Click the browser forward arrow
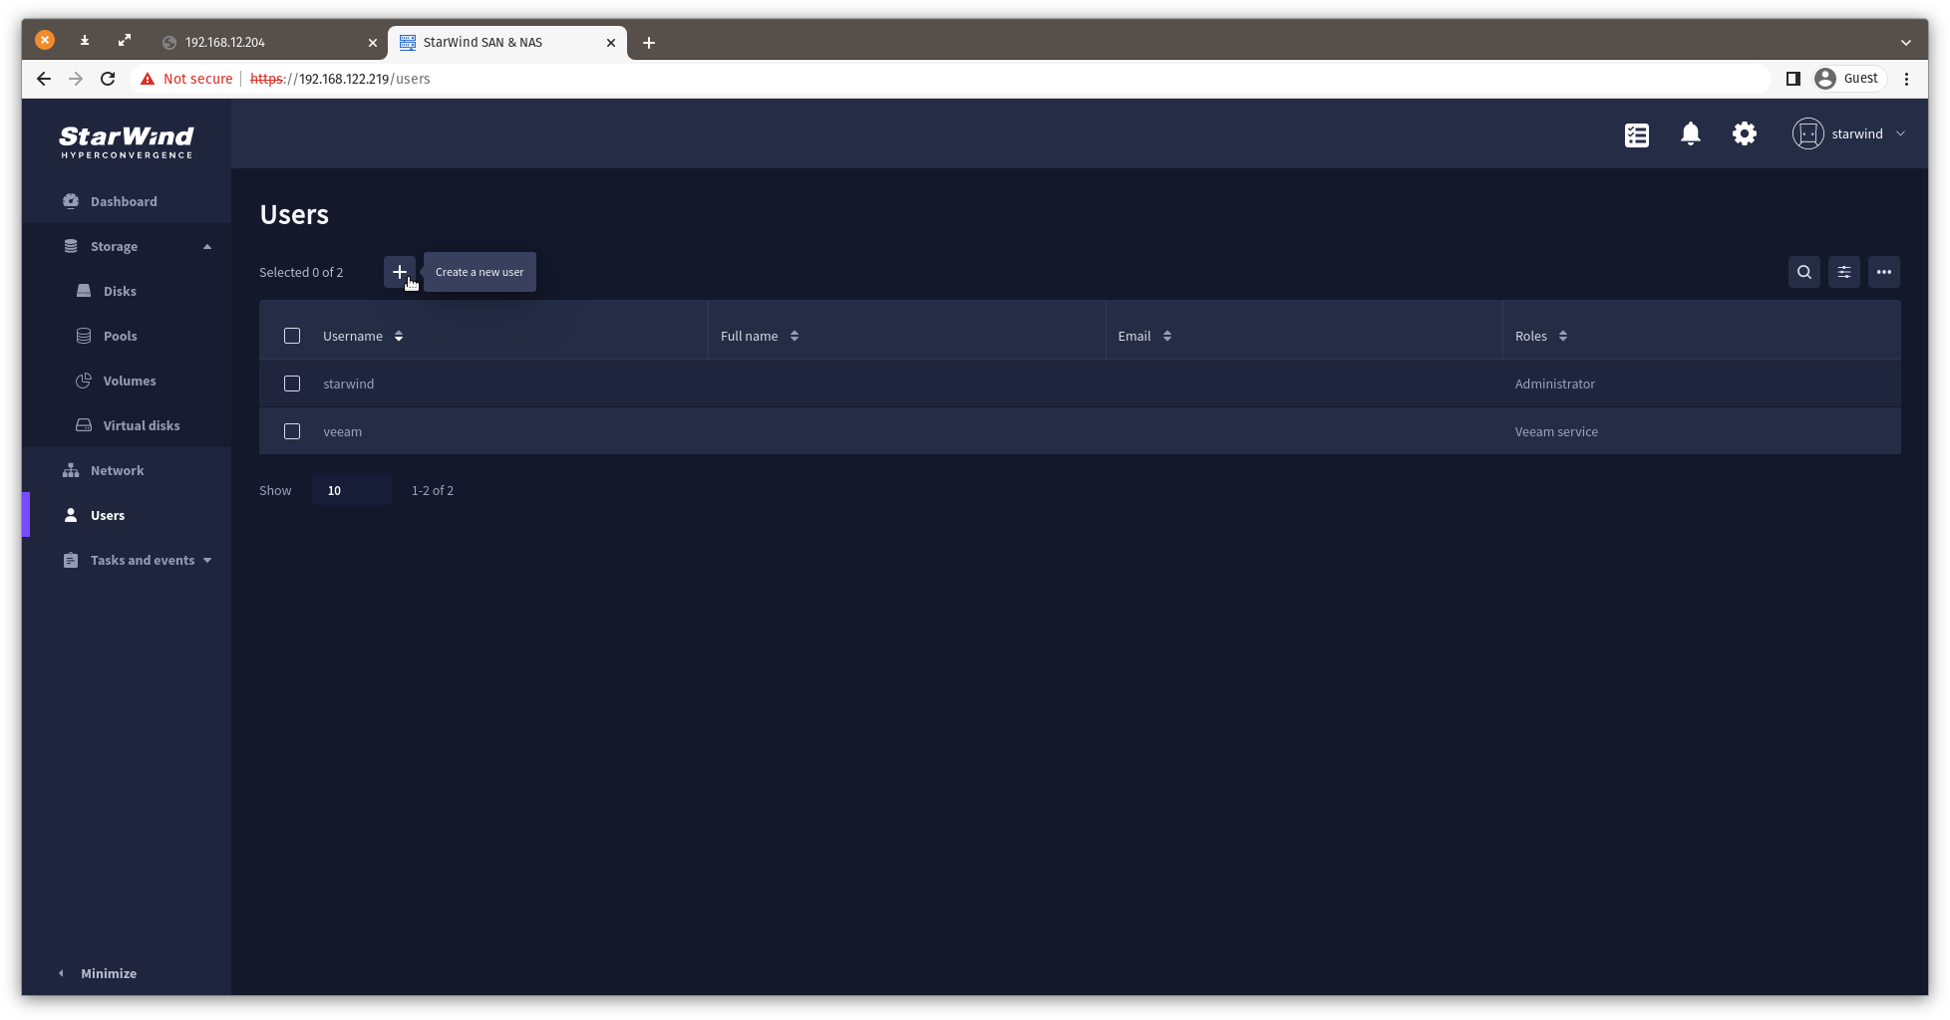 click(x=76, y=79)
